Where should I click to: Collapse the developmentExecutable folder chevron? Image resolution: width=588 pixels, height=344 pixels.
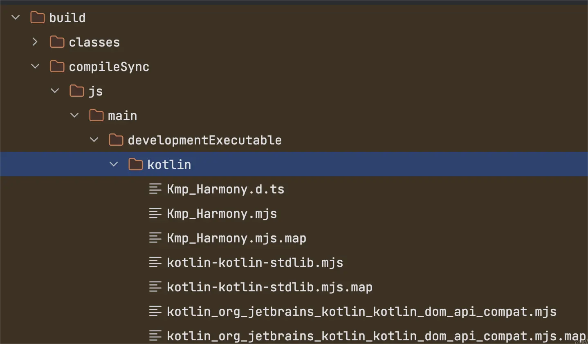tap(94, 140)
